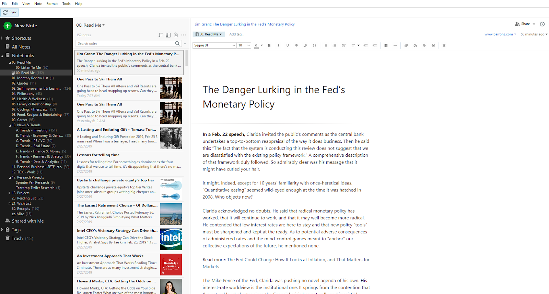
Task: Insert a numbered list
Action: tap(334, 46)
